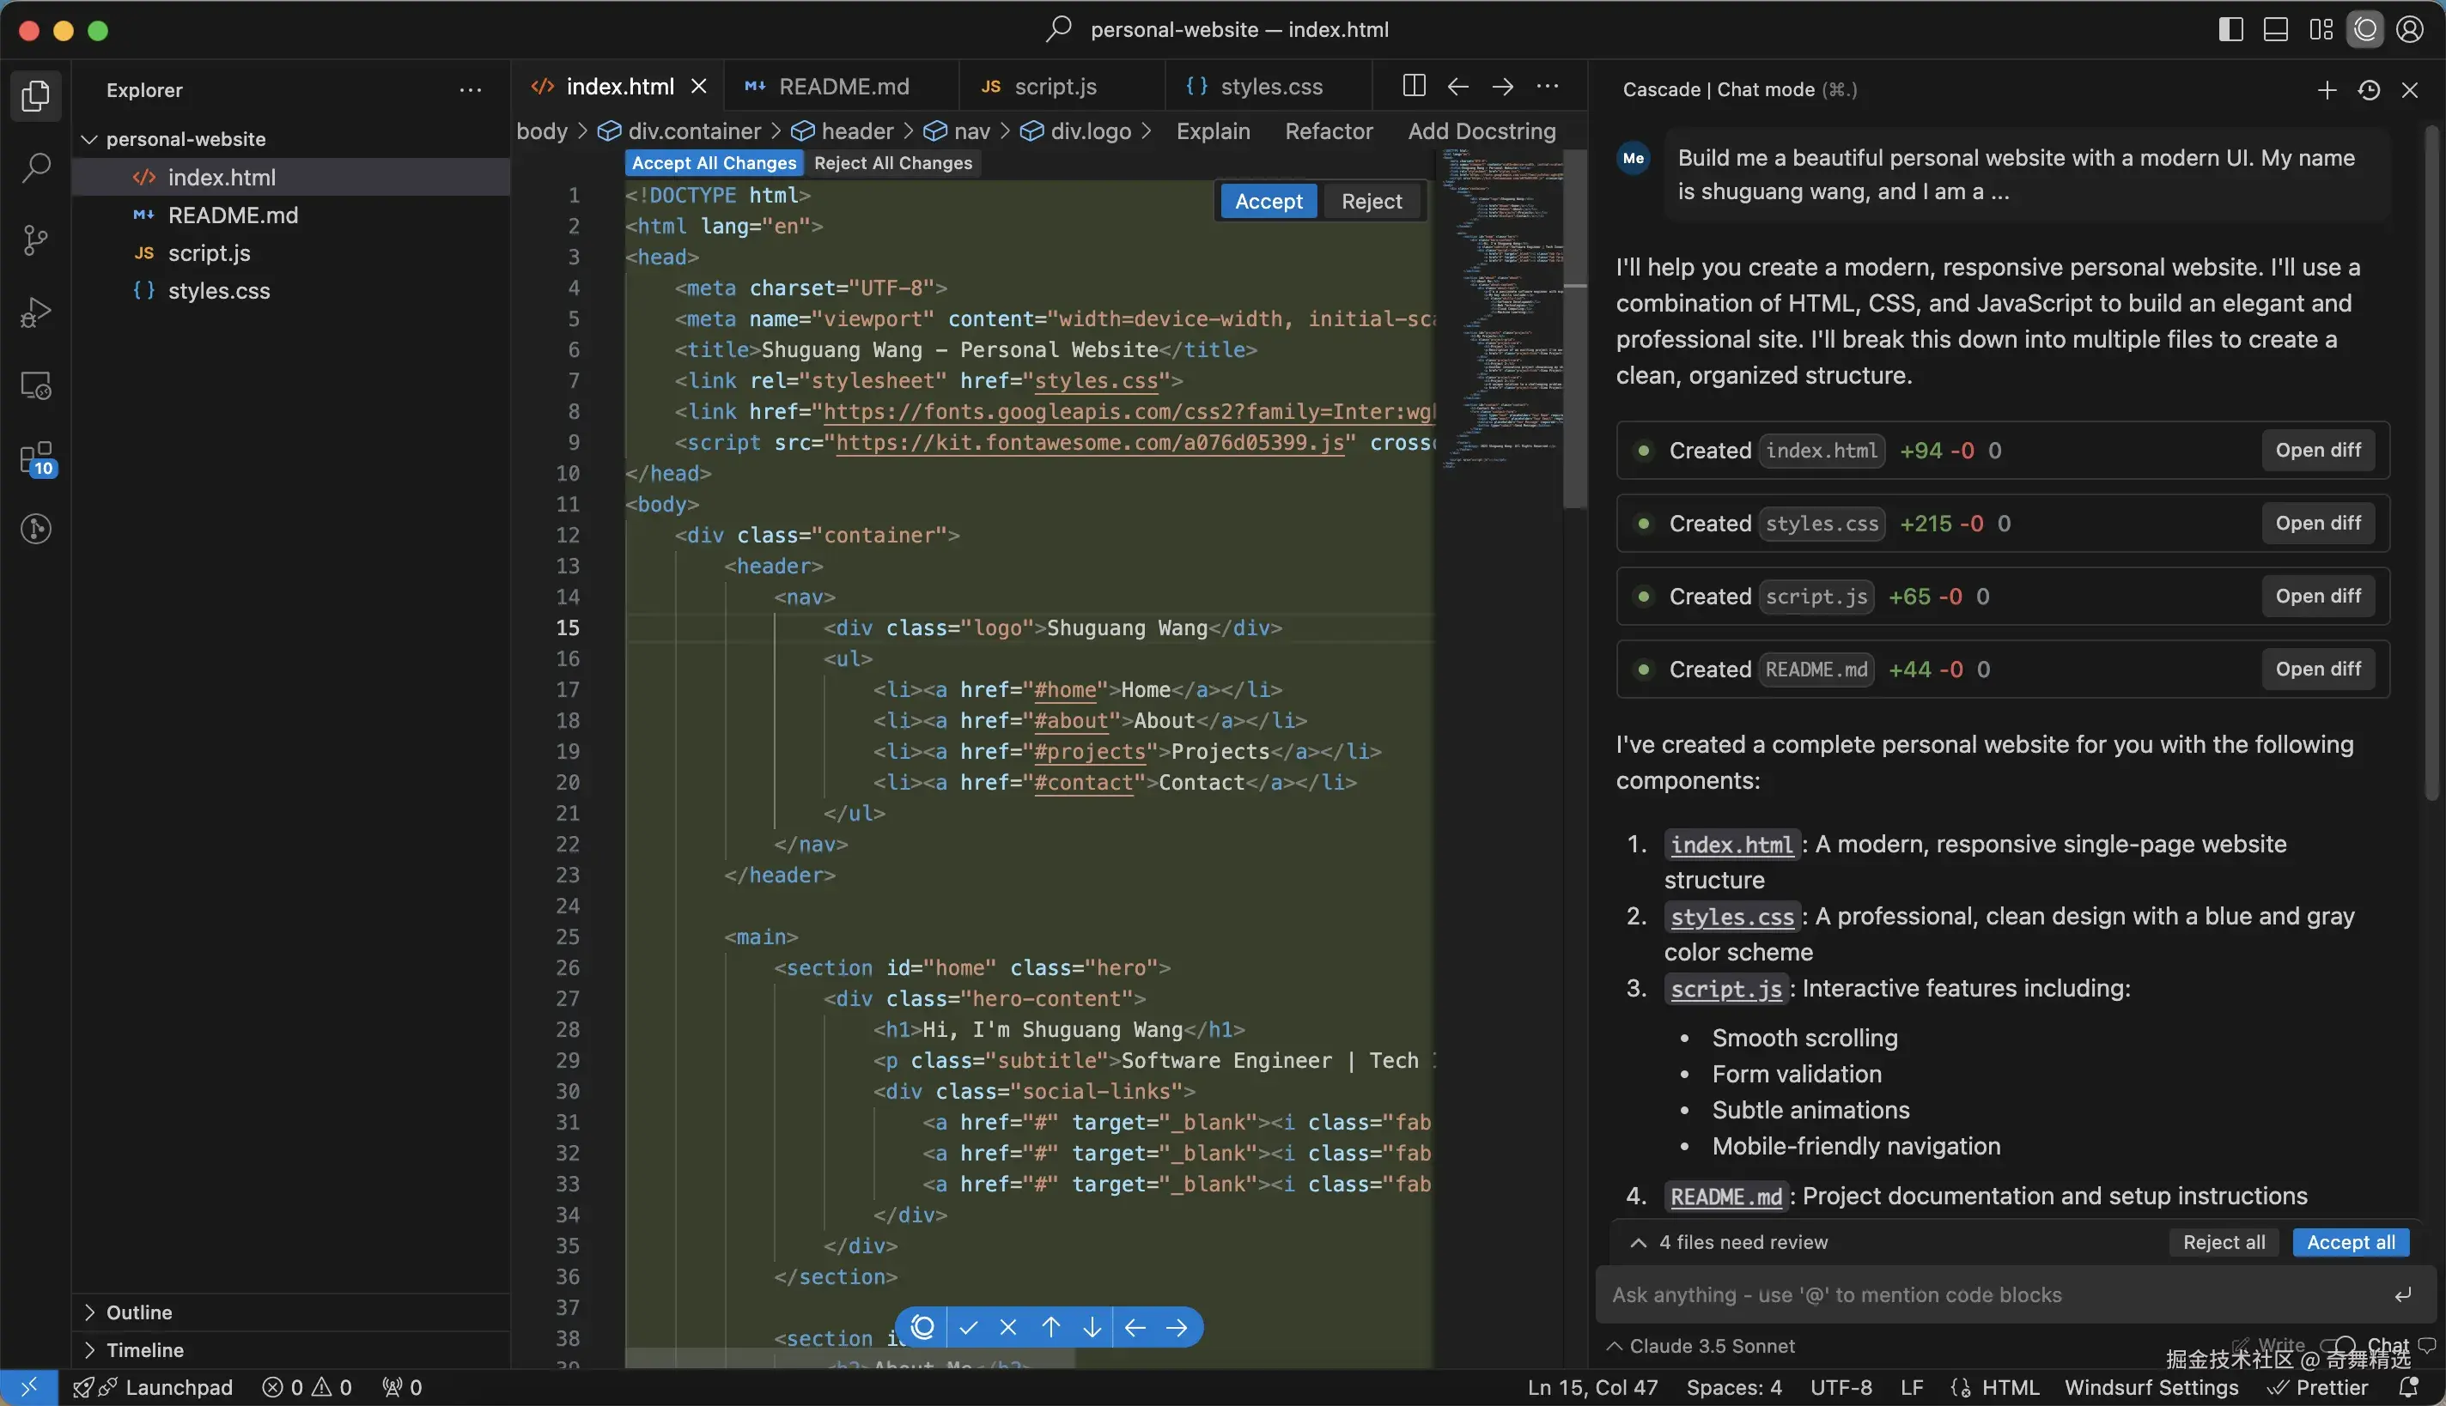Click the Accept all button in Cascade
The image size is (2446, 1406).
2351,1243
